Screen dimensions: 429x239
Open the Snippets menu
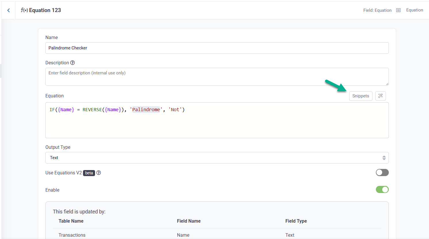pyautogui.click(x=360, y=96)
